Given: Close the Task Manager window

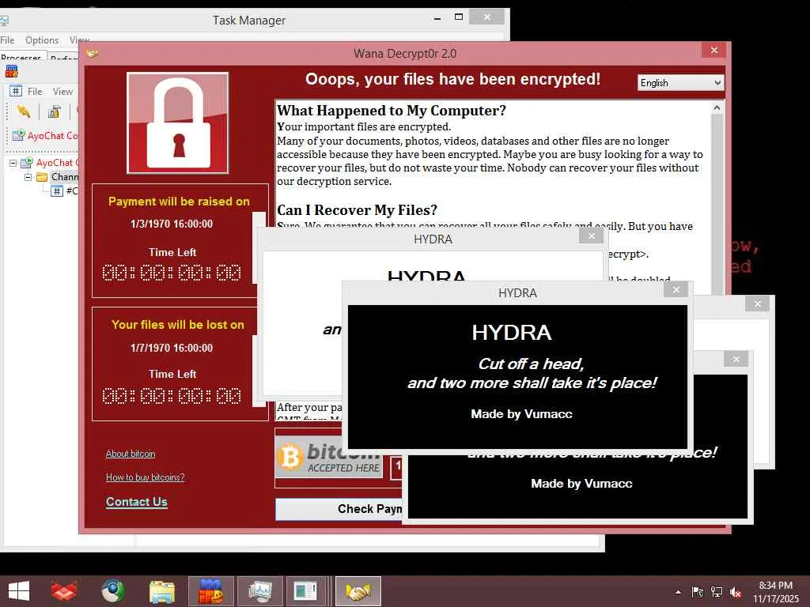Looking at the screenshot, I should pos(486,17).
